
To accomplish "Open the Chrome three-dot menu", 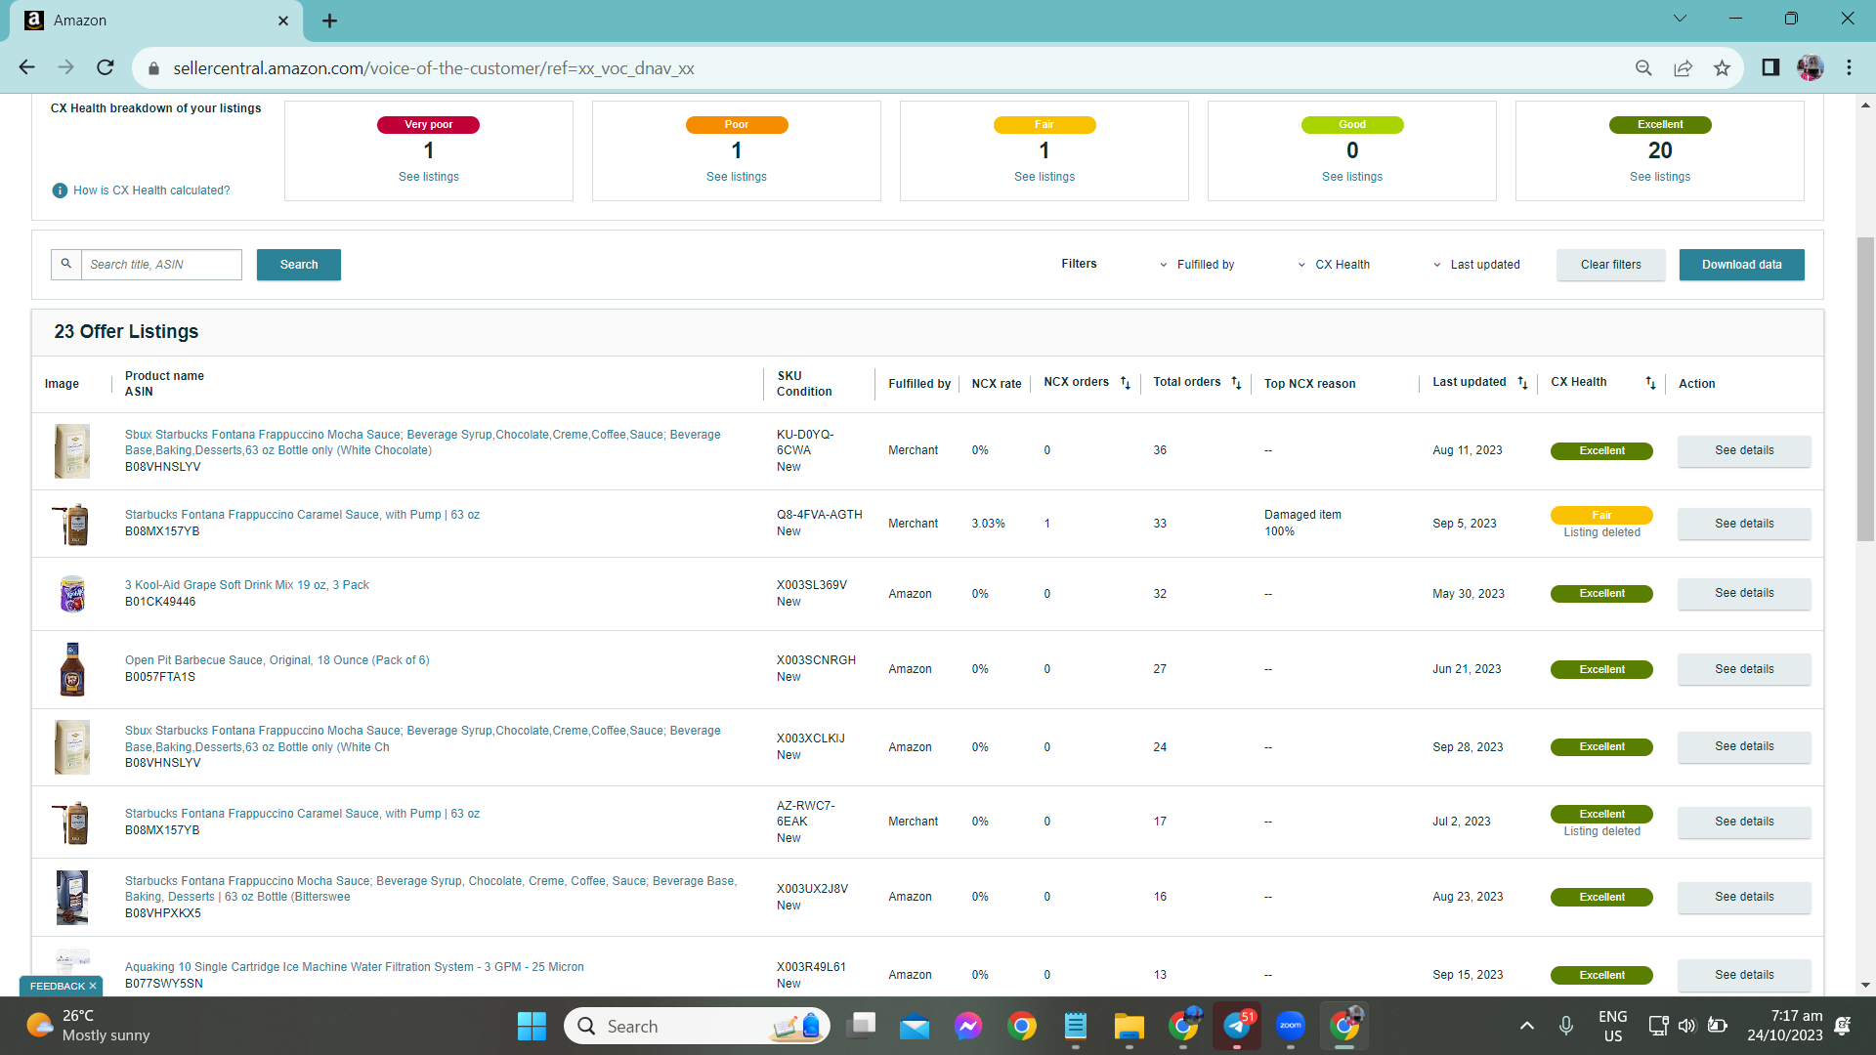I will click(x=1849, y=67).
